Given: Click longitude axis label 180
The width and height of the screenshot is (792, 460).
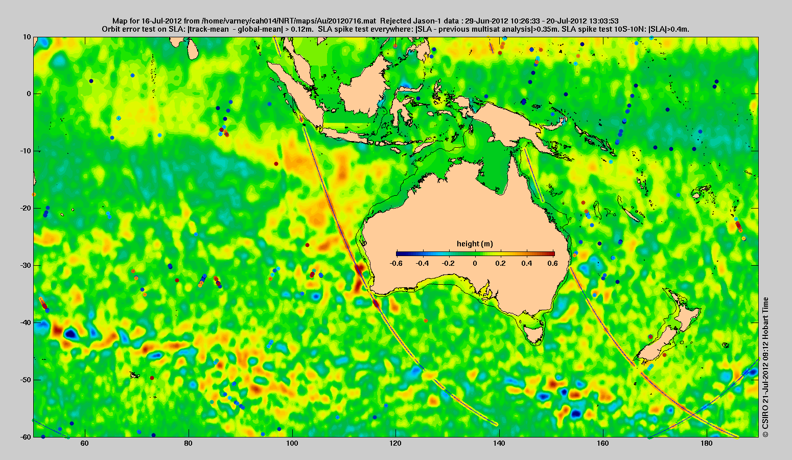Looking at the screenshot, I should [707, 444].
